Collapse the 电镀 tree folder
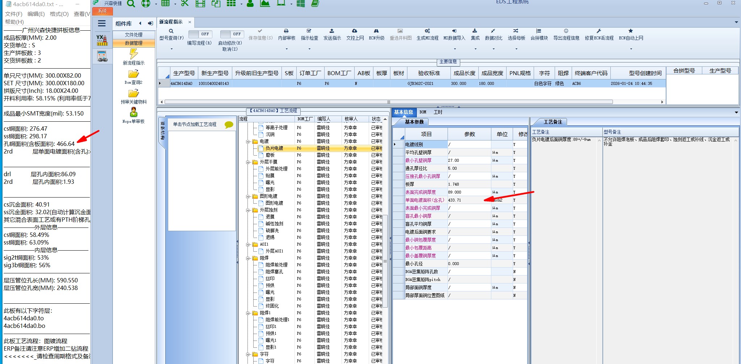Viewport: 741px width, 364px height. pos(248,142)
